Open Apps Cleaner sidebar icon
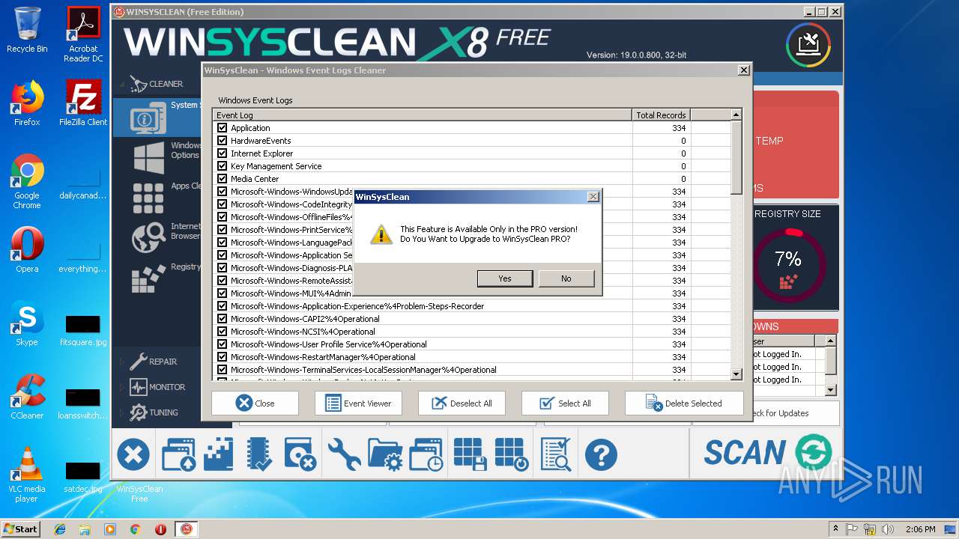 point(148,198)
